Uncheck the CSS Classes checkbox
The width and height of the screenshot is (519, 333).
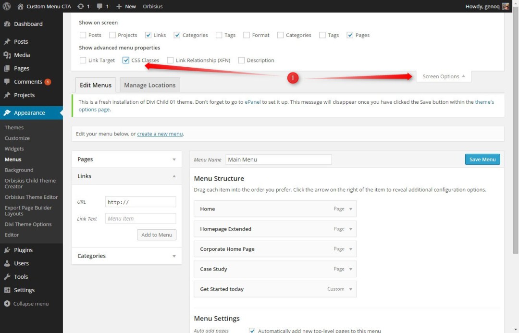pyautogui.click(x=126, y=60)
